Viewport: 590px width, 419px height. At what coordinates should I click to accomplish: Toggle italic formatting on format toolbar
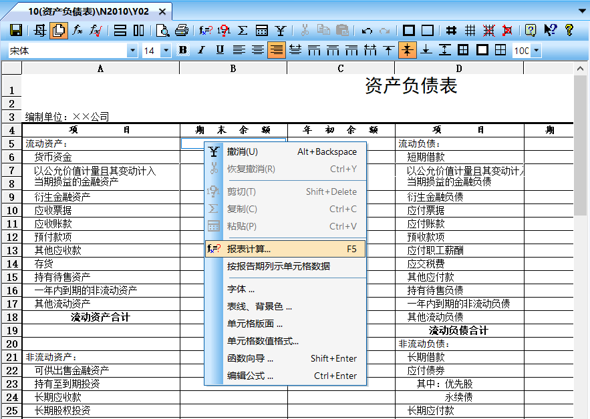[200, 50]
